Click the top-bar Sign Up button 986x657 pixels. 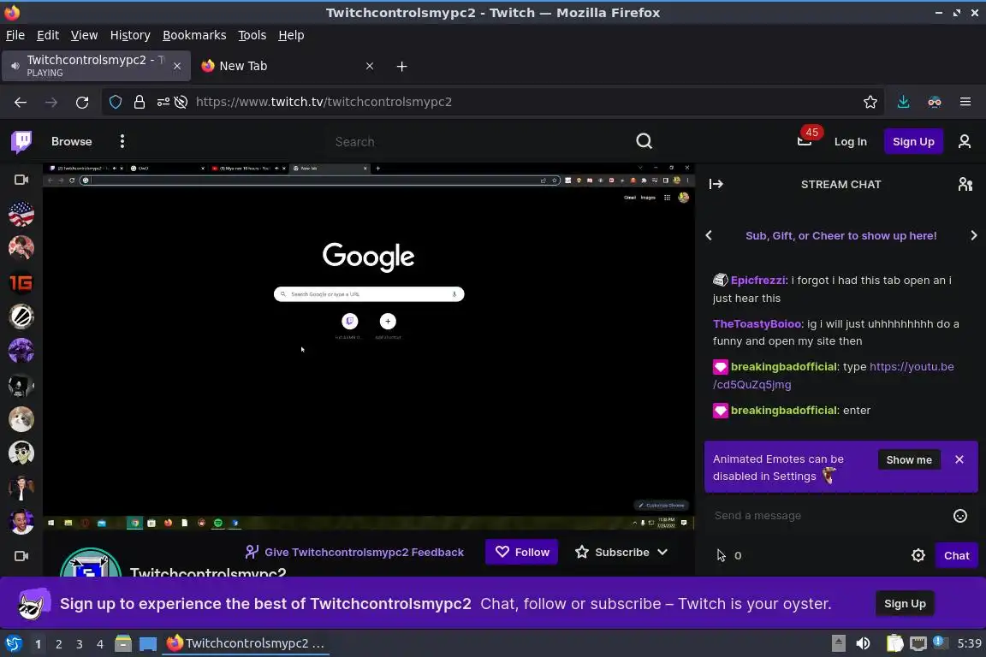(913, 141)
